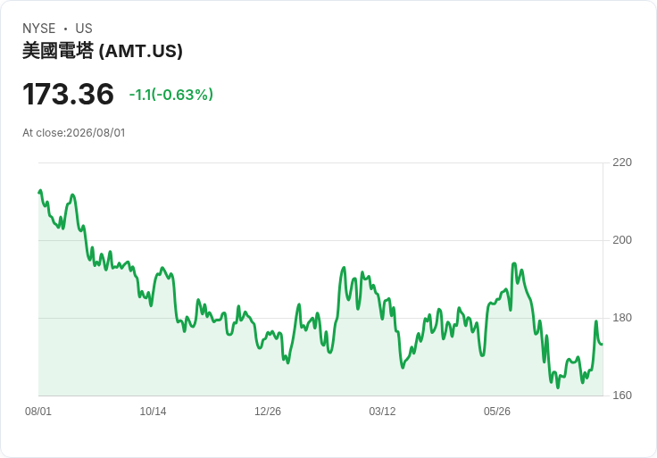The width and height of the screenshot is (657, 458).
Task: Click the 220 y-axis label
Action: coord(622,162)
